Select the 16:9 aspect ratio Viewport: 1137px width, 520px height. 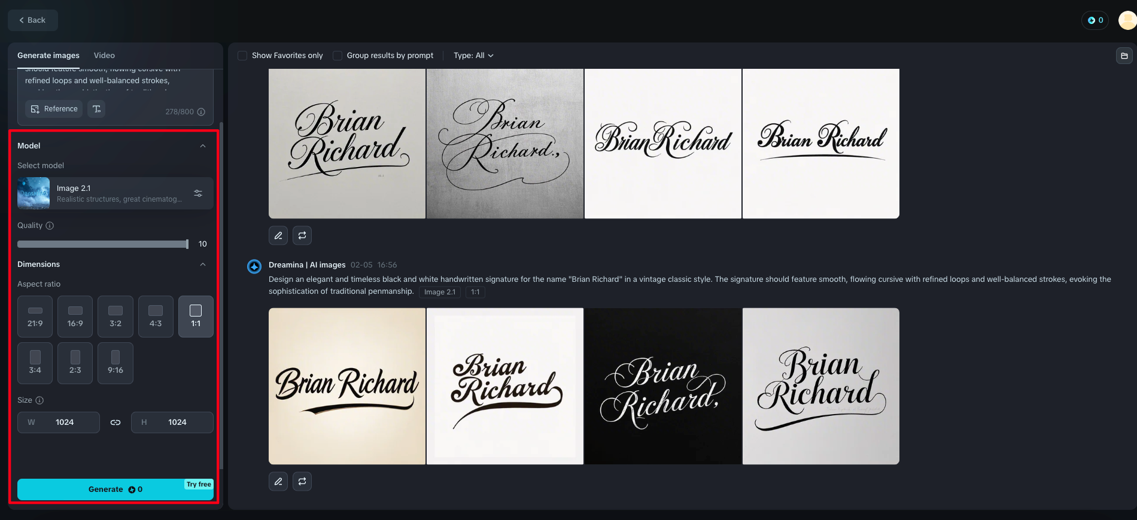click(75, 317)
